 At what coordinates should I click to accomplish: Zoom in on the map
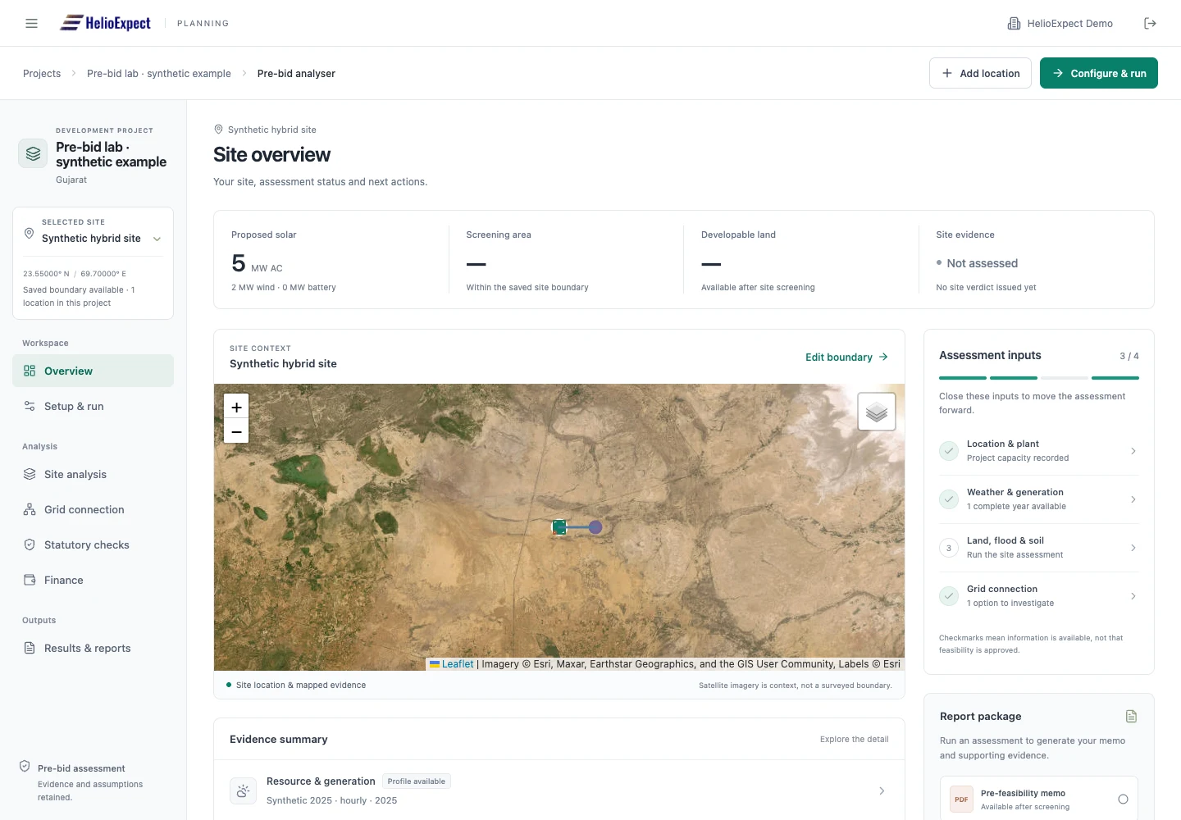(x=236, y=408)
